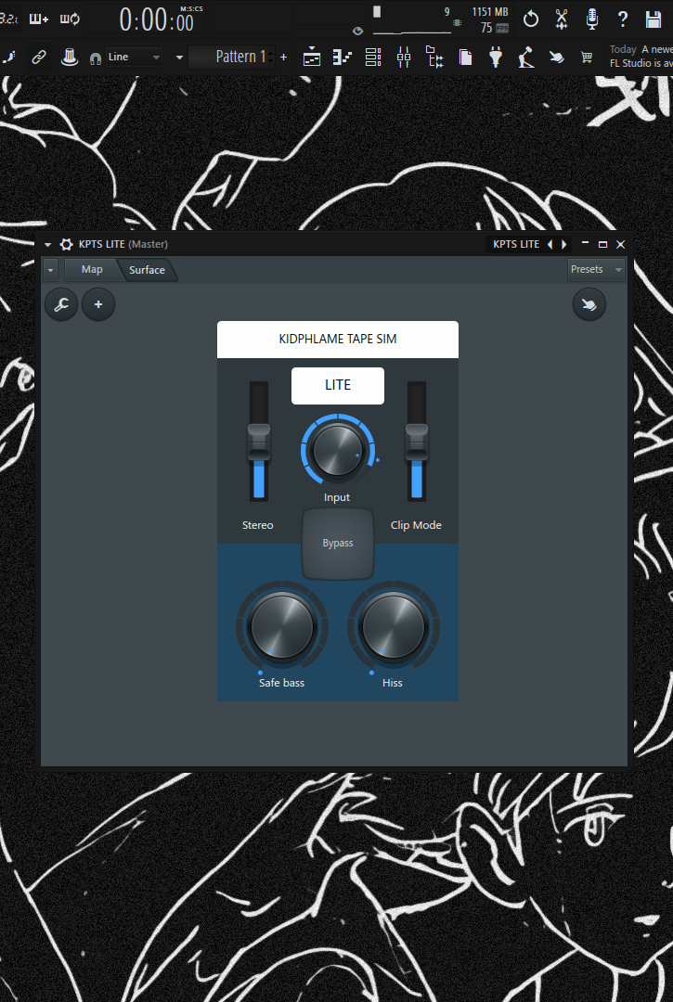Click the Pattern 1 name field
Viewport: 673px width, 1002px height.
click(233, 57)
